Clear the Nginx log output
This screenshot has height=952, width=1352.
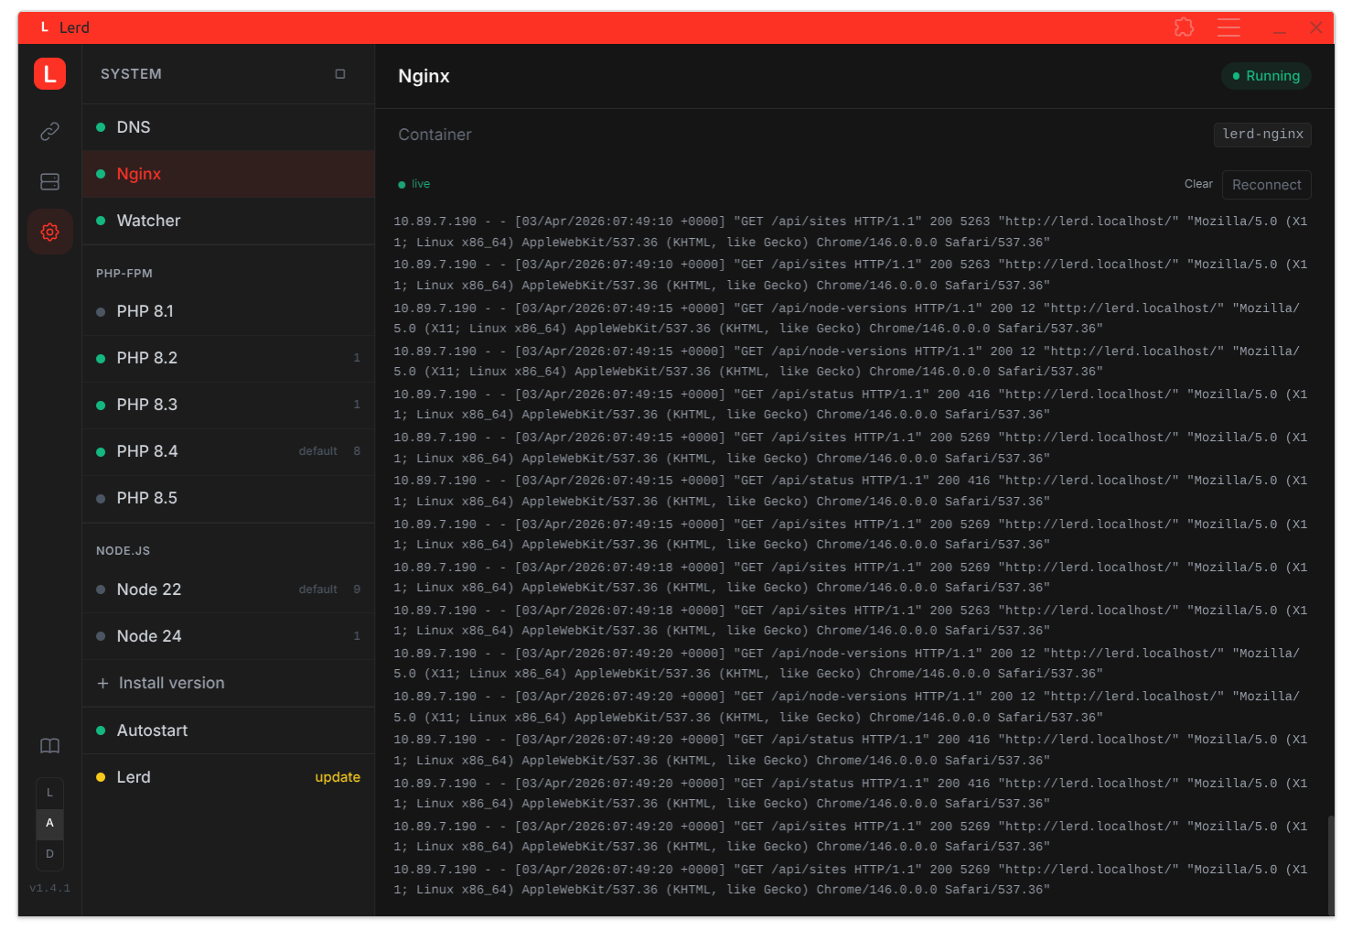[1198, 184]
